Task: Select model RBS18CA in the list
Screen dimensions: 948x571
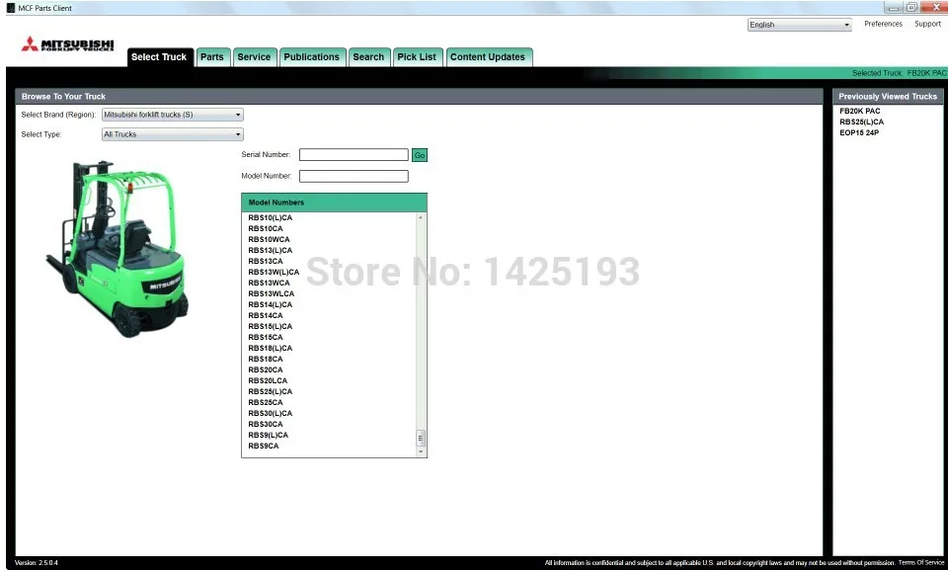Action: click(266, 360)
